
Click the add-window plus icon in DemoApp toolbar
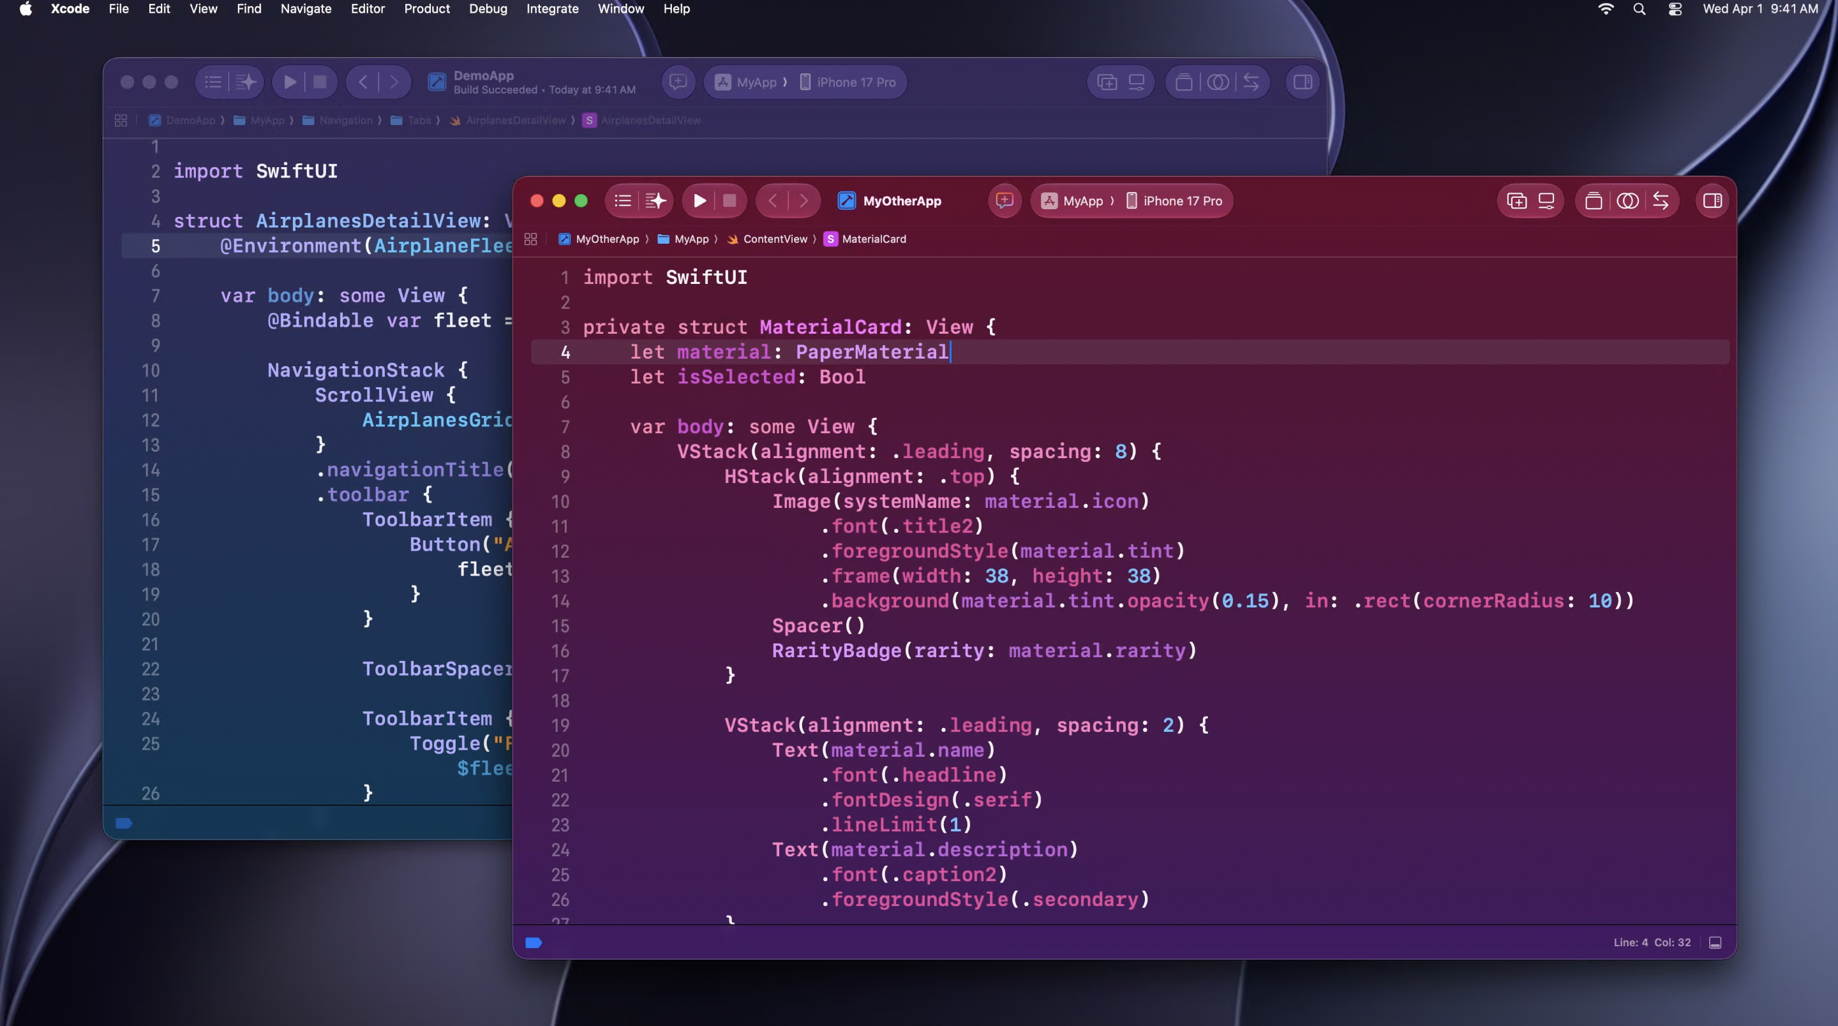[x=1107, y=82]
